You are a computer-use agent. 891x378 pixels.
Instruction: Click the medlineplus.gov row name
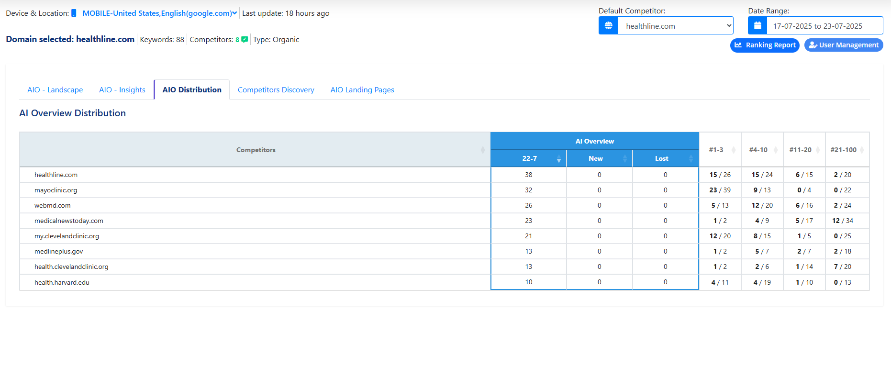coord(59,251)
